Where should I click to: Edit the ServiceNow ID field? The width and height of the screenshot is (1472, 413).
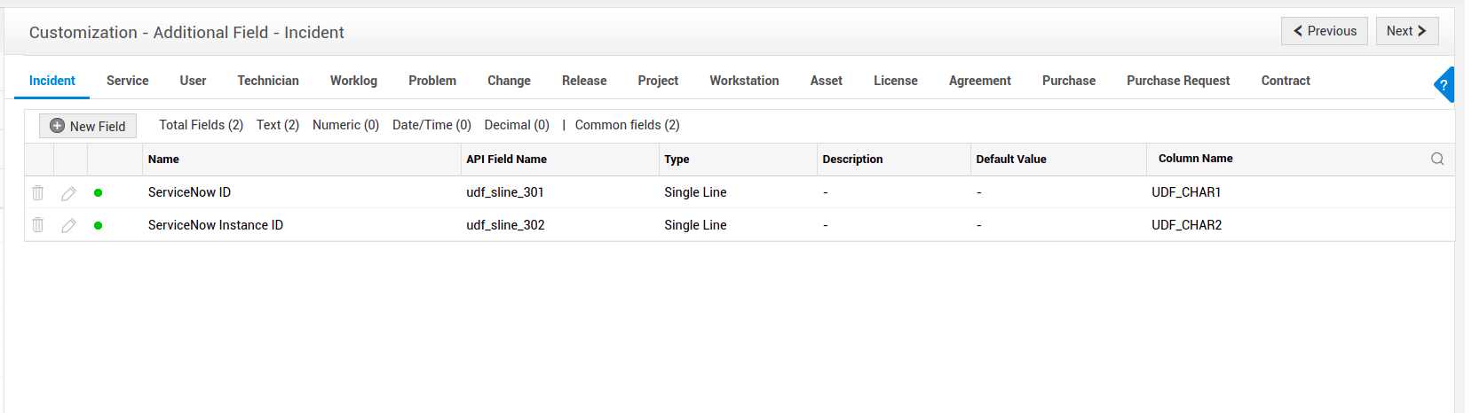pyautogui.click(x=68, y=193)
